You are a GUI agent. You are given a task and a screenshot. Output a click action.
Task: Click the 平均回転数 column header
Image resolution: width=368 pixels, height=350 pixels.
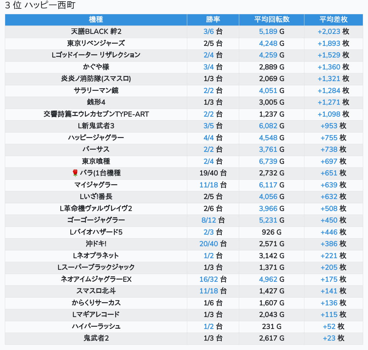271,19
